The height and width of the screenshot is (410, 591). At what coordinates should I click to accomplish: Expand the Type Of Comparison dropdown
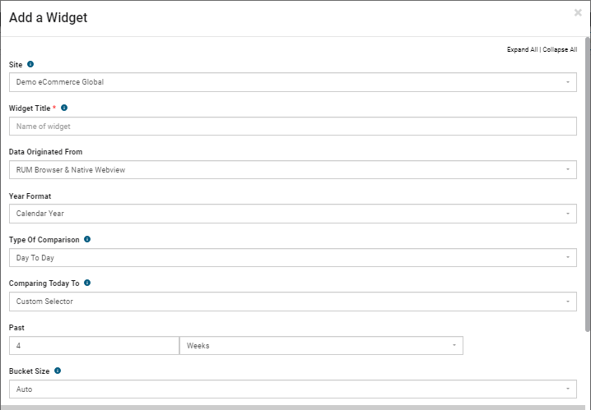tap(293, 258)
